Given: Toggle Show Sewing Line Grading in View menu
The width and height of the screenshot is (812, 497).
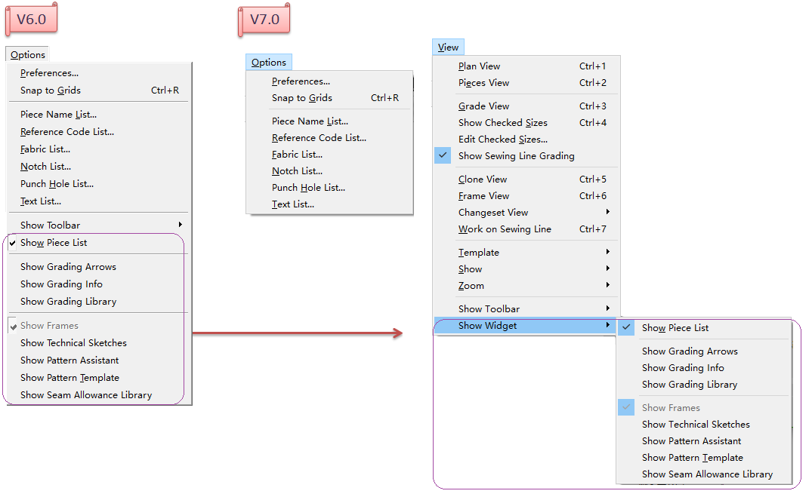Looking at the screenshot, I should 516,156.
